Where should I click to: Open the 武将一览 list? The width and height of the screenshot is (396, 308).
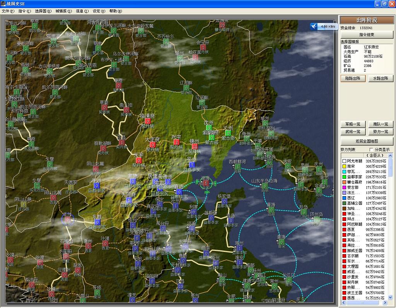click(353, 132)
